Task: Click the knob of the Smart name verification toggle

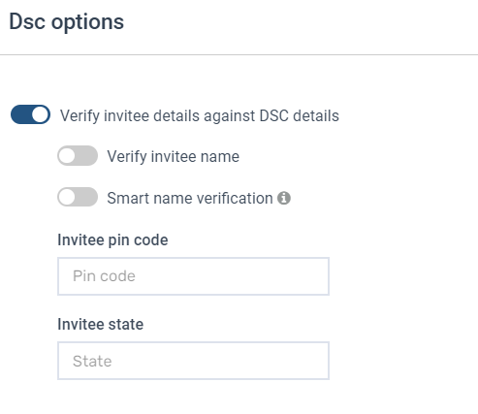Action: point(67,197)
